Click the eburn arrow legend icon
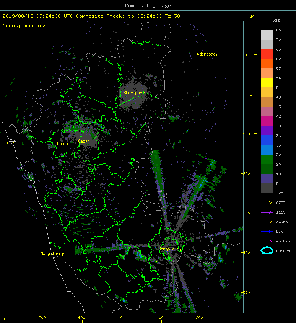Image resolution: width=296 pixels, height=323 pixels. (x=267, y=222)
